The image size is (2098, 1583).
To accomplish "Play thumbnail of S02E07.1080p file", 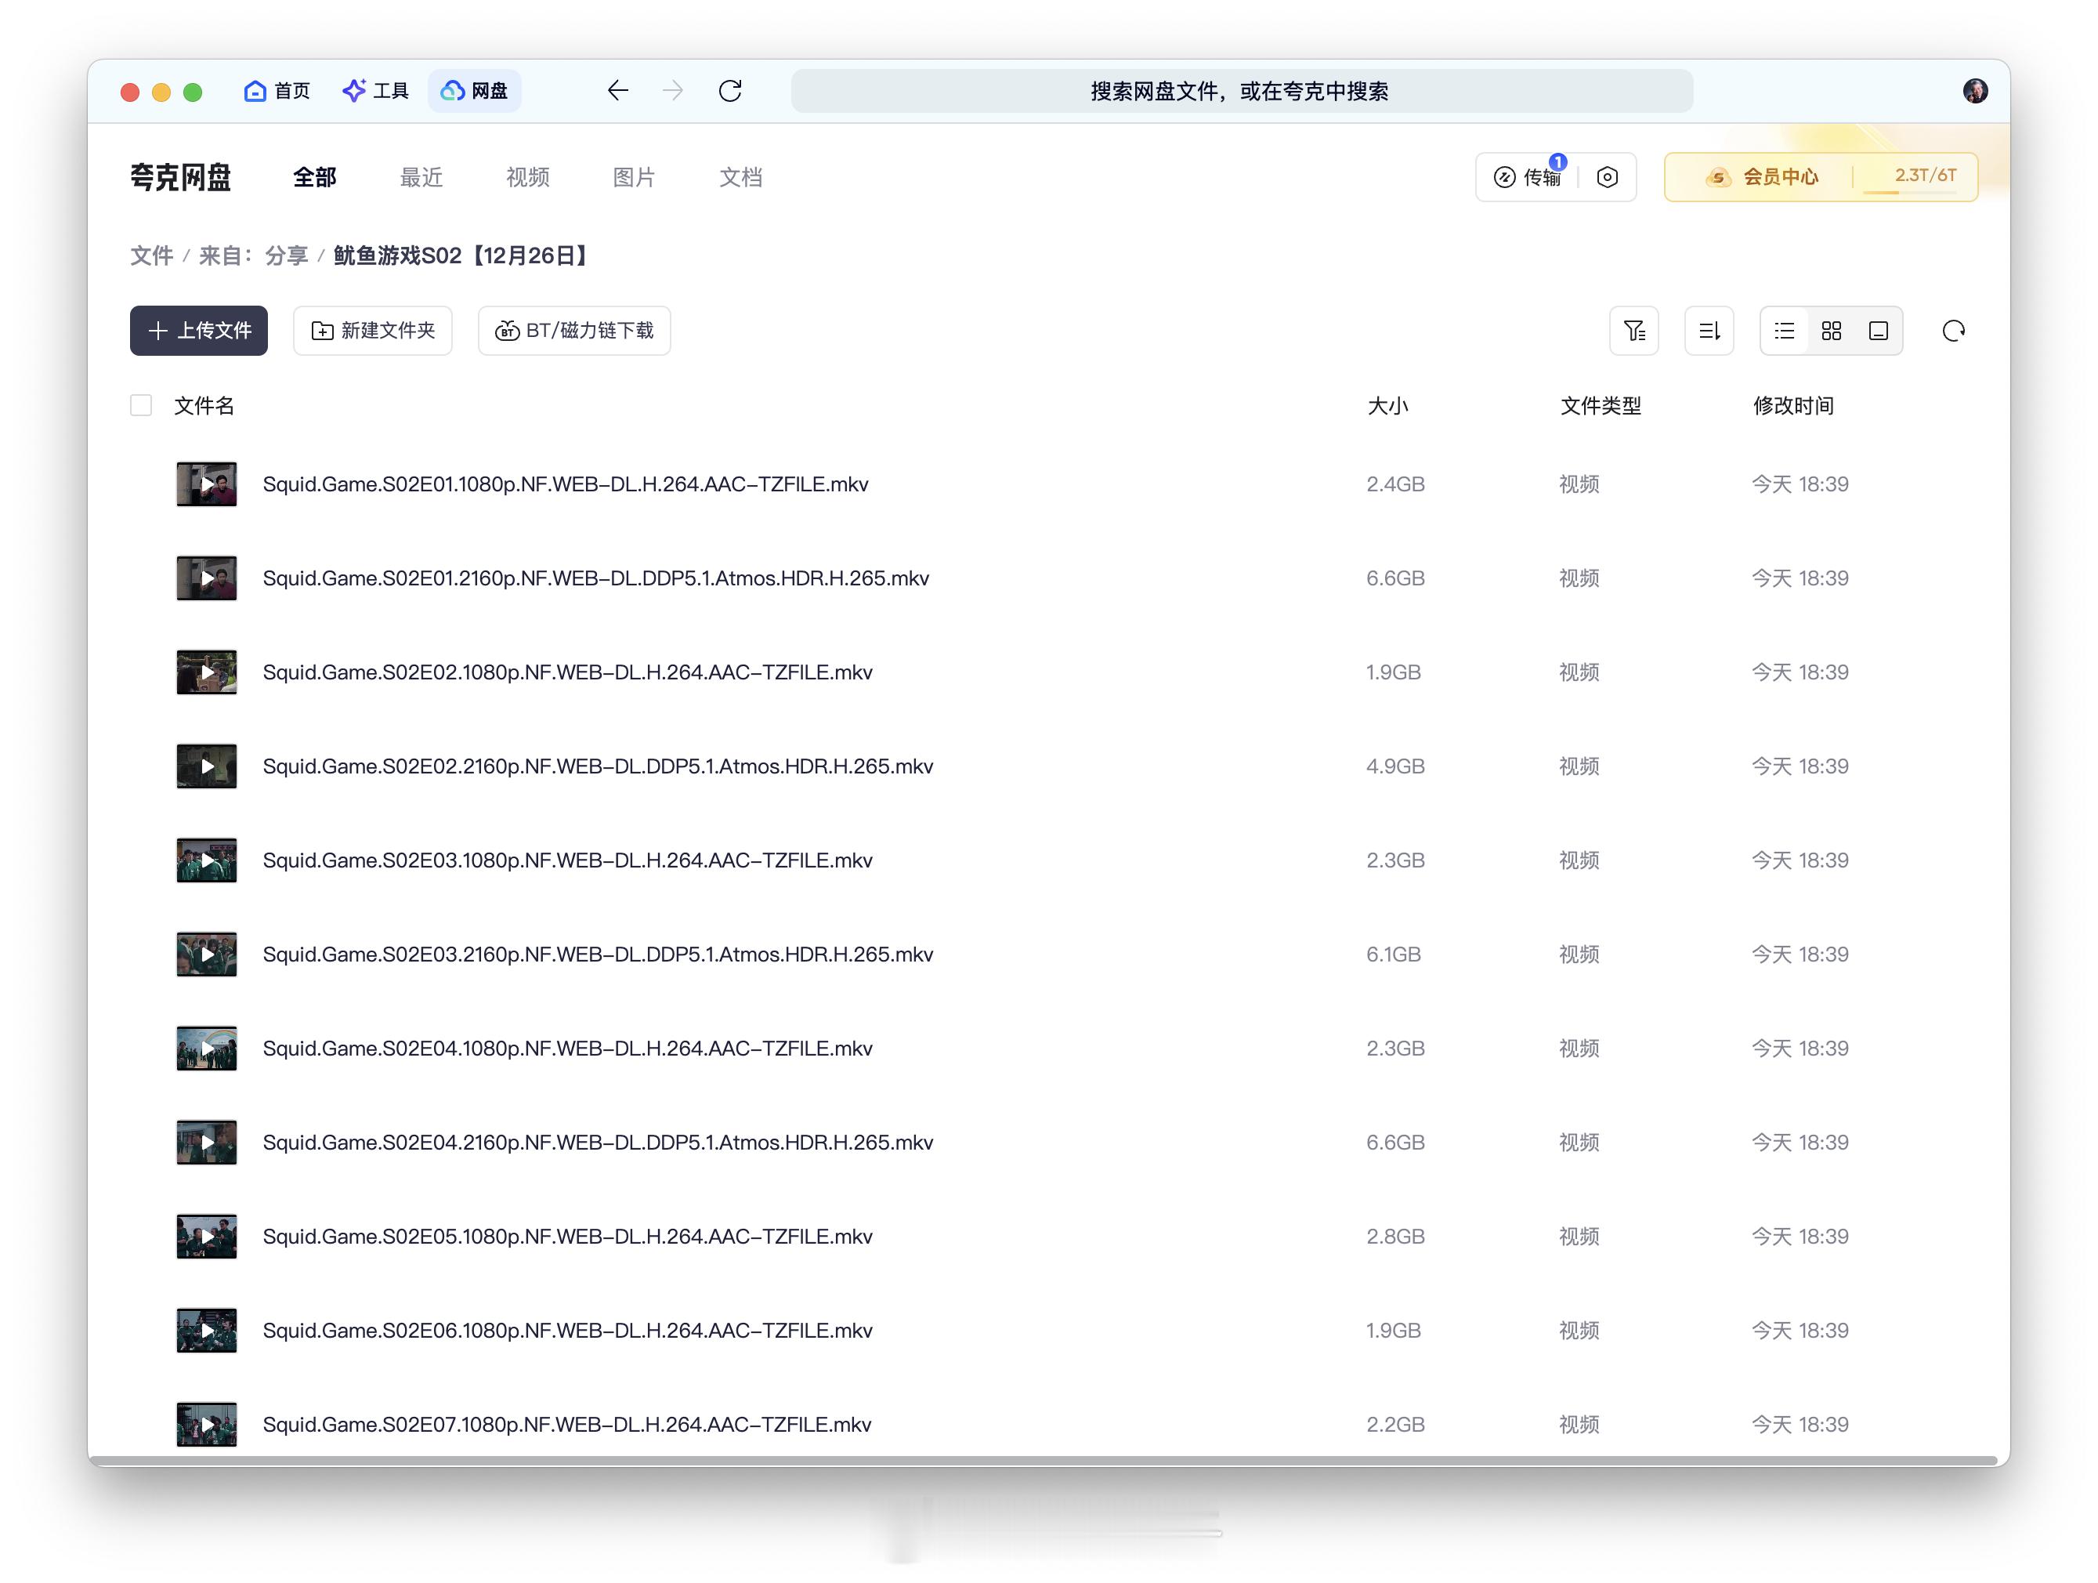I will pos(207,1424).
